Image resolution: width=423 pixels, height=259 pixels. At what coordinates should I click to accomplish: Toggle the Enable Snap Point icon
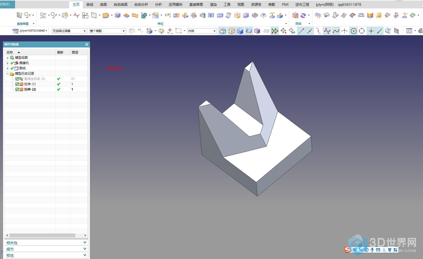275,31
